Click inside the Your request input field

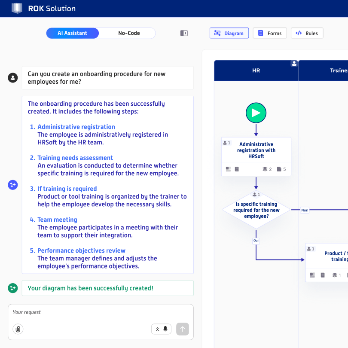[x=99, y=312]
